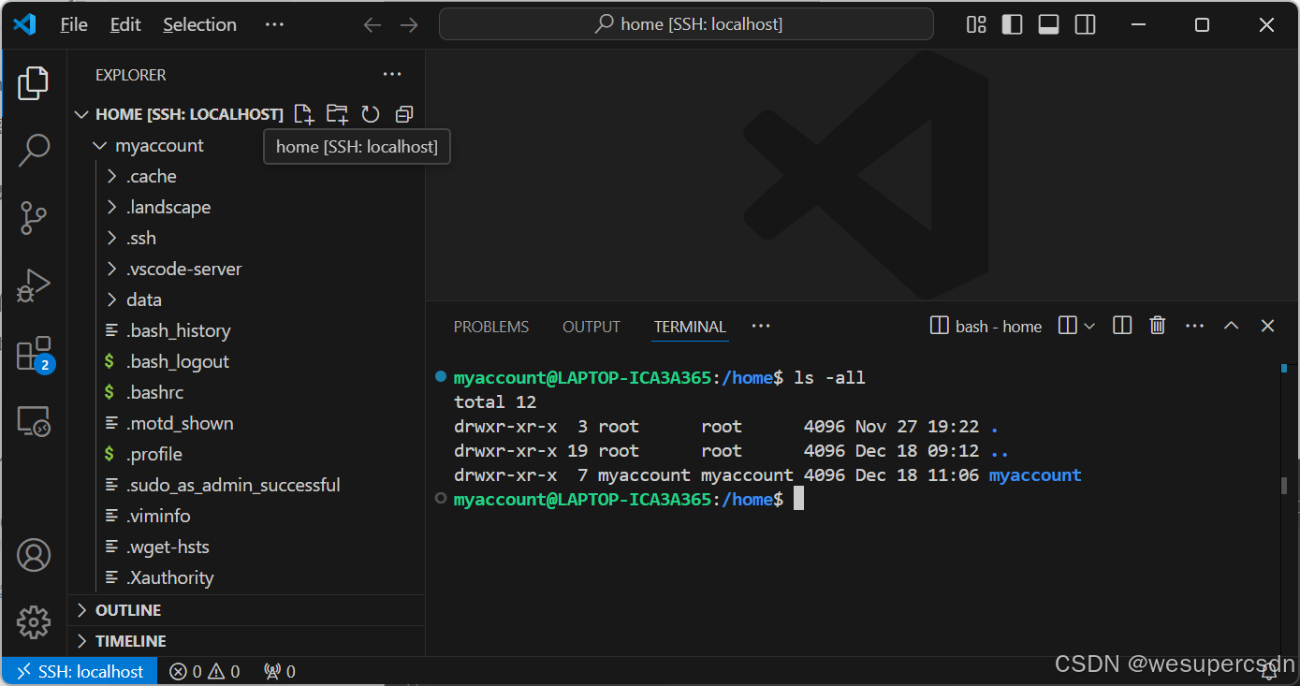Open the .bash_logout file
The image size is (1300, 686).
coord(178,361)
